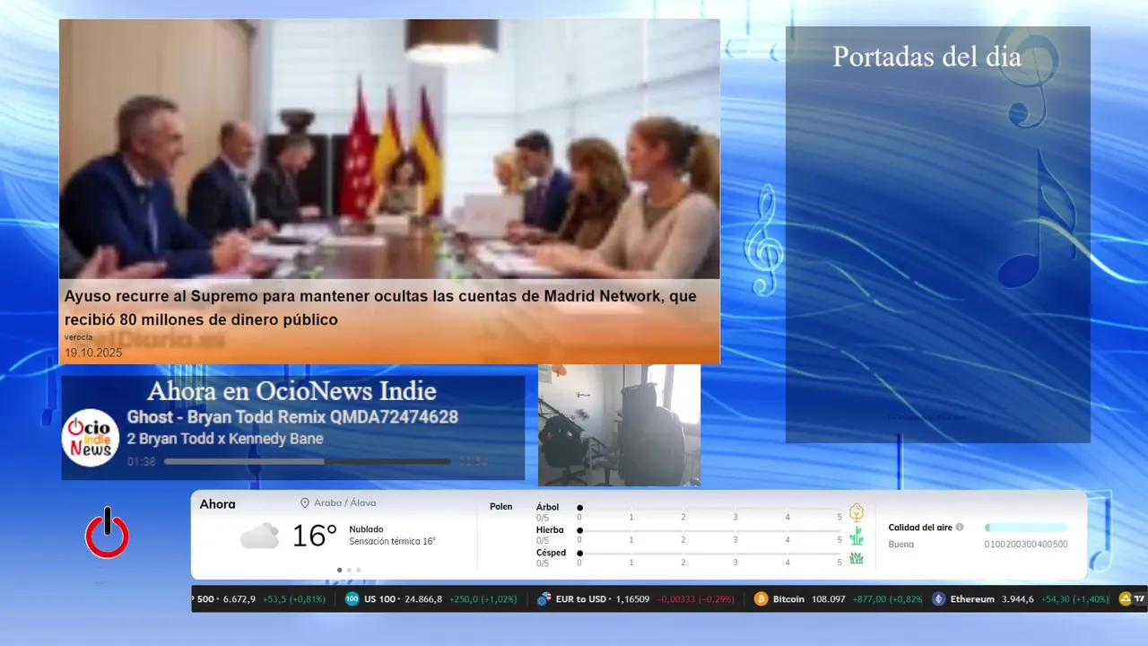Click the teal US 100 index icon
1148x646 pixels.
(x=352, y=599)
